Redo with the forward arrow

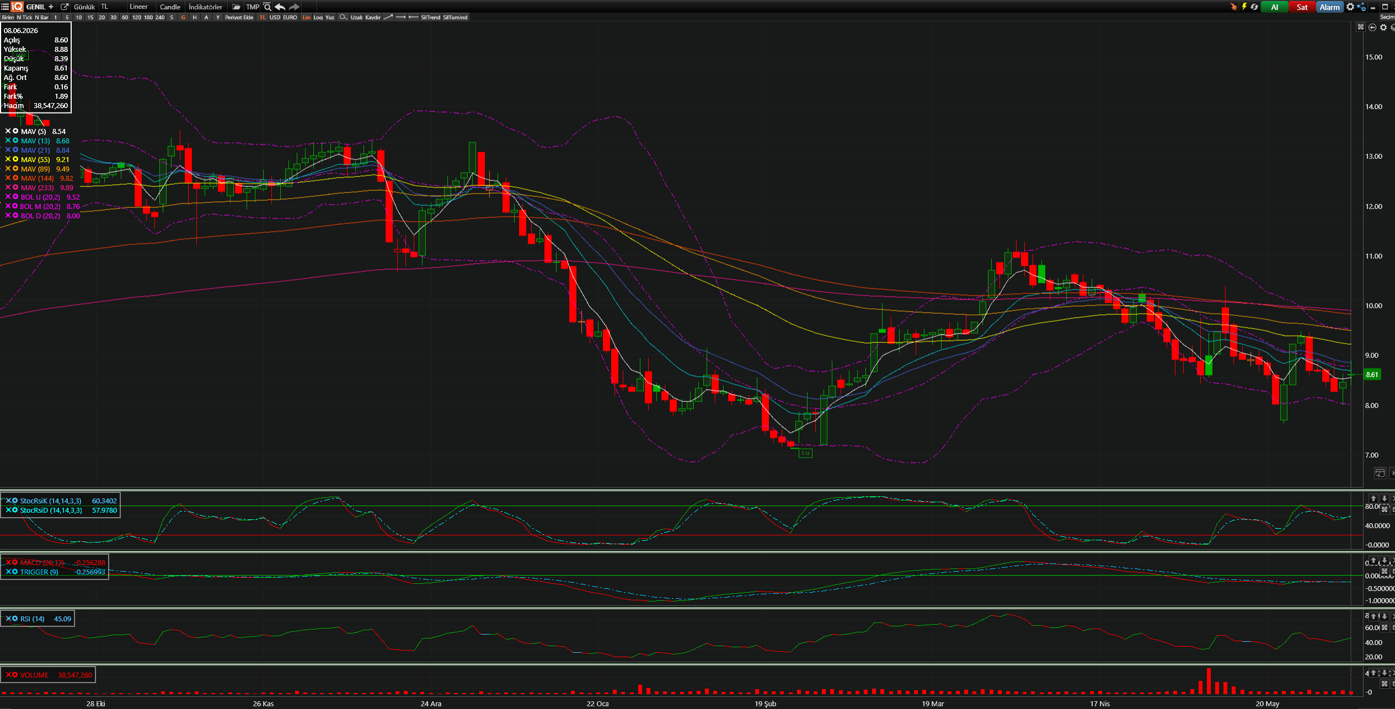[295, 7]
